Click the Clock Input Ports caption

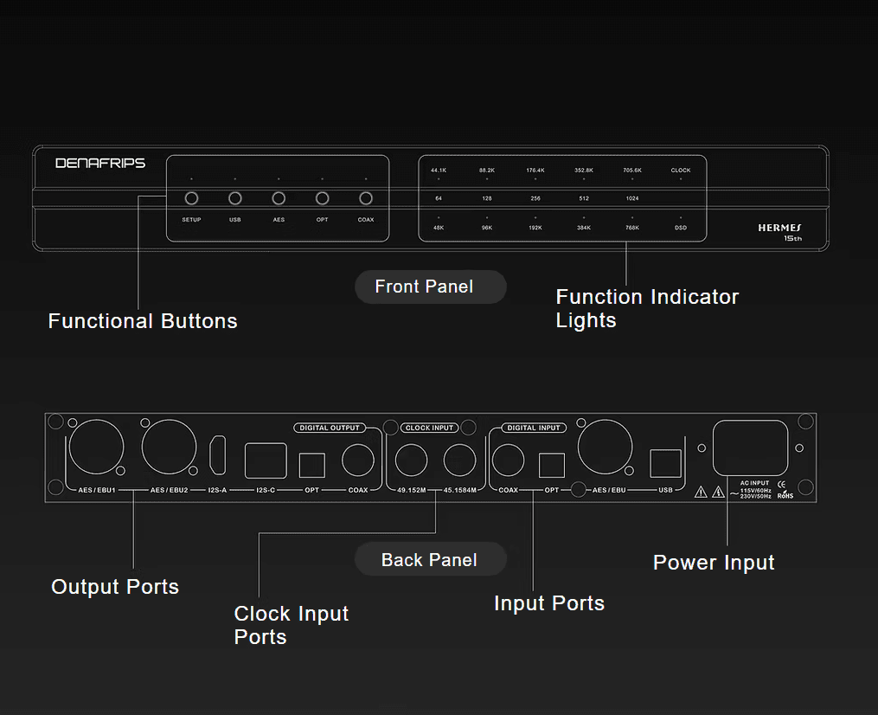click(292, 625)
